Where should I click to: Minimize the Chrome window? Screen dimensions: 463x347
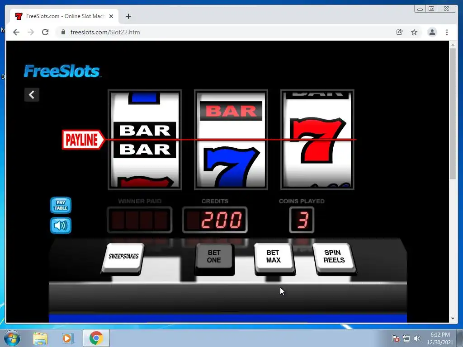coord(420,9)
